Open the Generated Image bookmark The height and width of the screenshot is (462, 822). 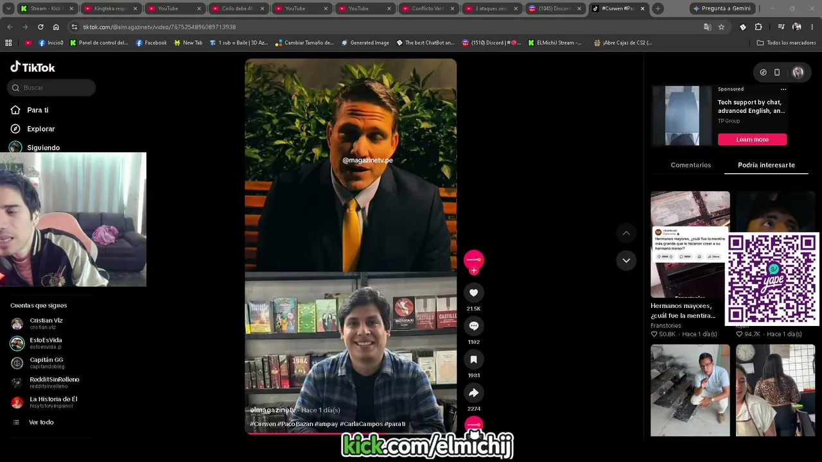[365, 43]
